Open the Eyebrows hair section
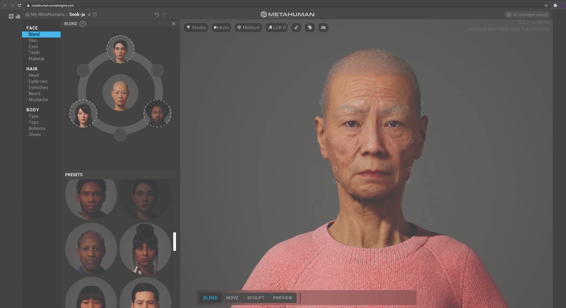Screen dimensions: 566x308 click(x=38, y=81)
